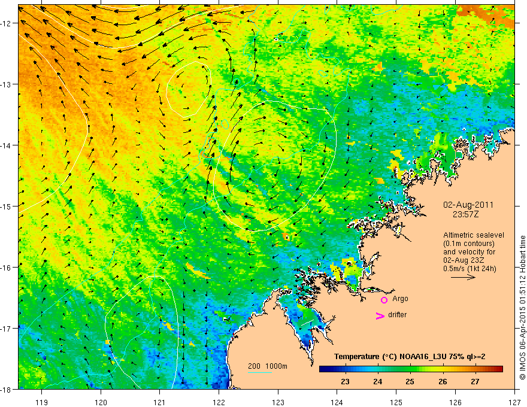Click the "200 1000m" depth contour label
The height and width of the screenshot is (407, 527).
coord(268,366)
